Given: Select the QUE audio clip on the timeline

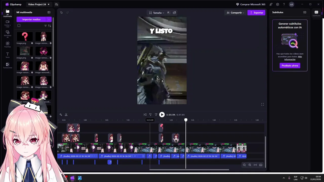Looking at the screenshot, I should (x=242, y=156).
